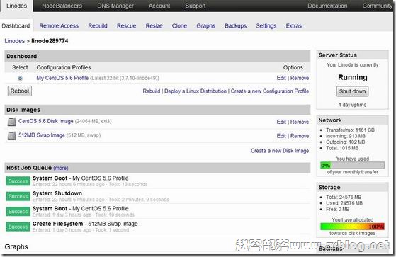Click the 'System Shutdown' job title
396x257 pixels.
(57, 193)
